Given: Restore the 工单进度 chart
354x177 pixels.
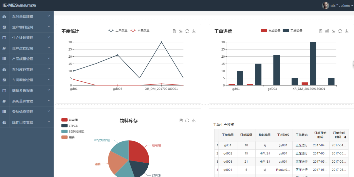Looking at the screenshot, I should click(x=340, y=31).
